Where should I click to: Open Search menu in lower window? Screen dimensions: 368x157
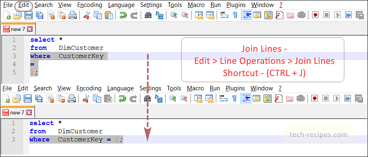pyautogui.click(x=43, y=88)
